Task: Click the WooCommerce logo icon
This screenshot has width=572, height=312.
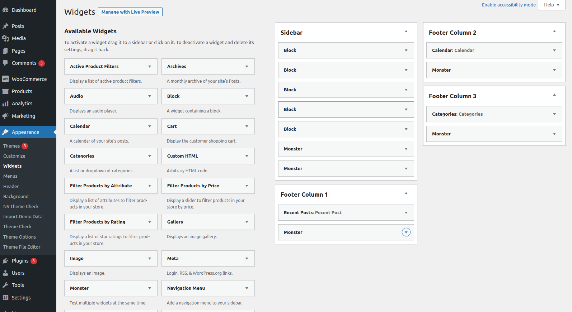Action: pyautogui.click(x=5, y=79)
